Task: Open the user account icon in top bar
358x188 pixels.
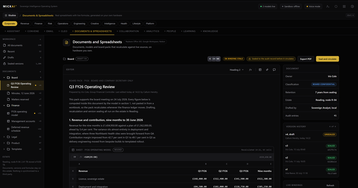Action: pos(328,6)
